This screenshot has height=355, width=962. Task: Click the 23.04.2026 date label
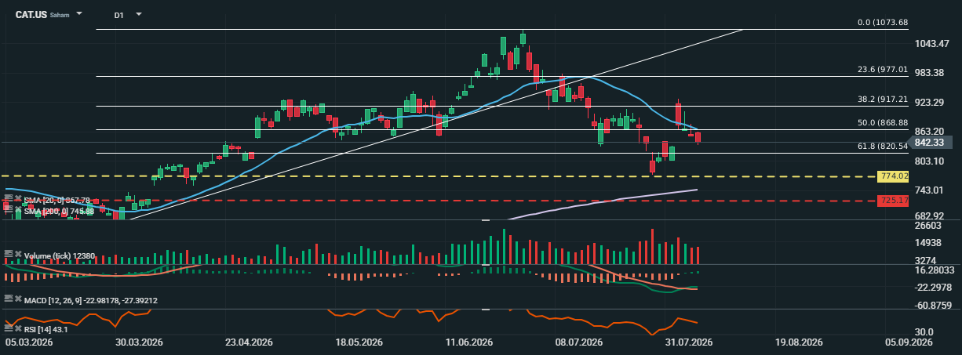click(x=249, y=342)
